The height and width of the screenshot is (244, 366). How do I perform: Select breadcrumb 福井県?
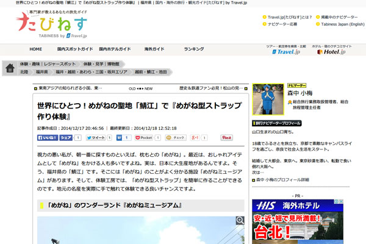(x=41, y=72)
